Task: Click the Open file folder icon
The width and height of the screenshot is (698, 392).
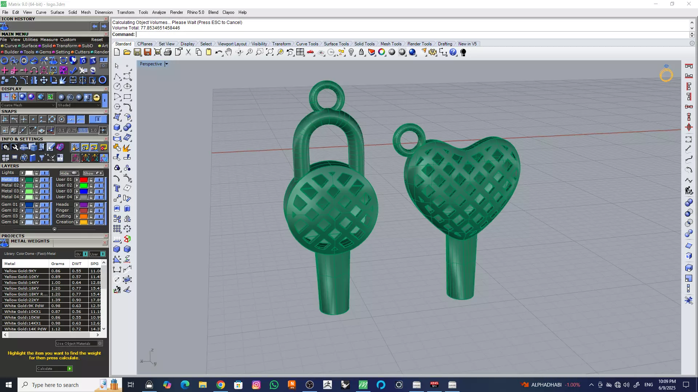Action: coord(127,52)
